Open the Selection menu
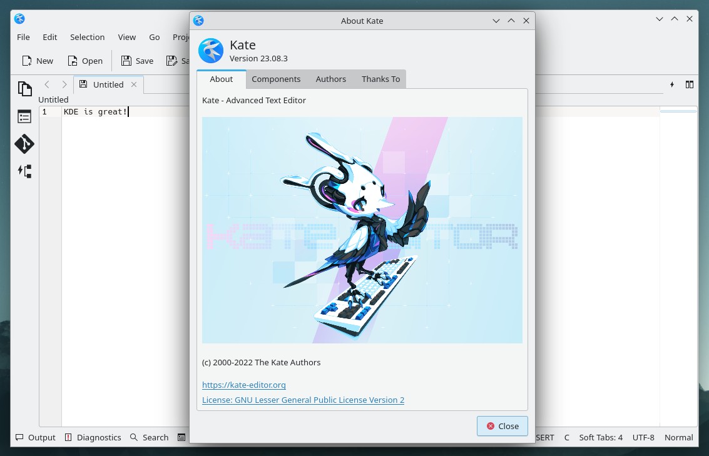 87,37
